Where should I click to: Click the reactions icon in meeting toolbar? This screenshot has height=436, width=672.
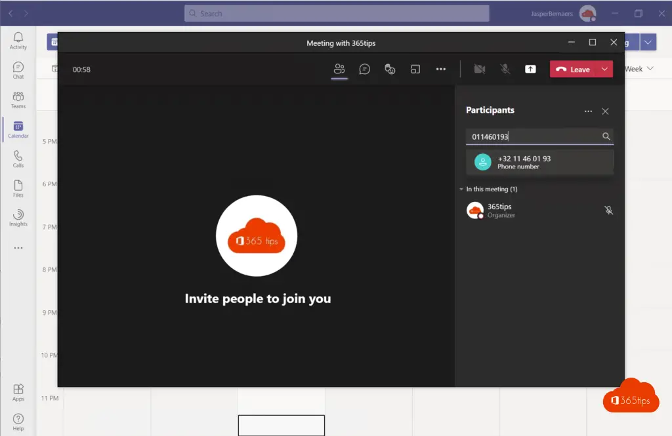(390, 69)
